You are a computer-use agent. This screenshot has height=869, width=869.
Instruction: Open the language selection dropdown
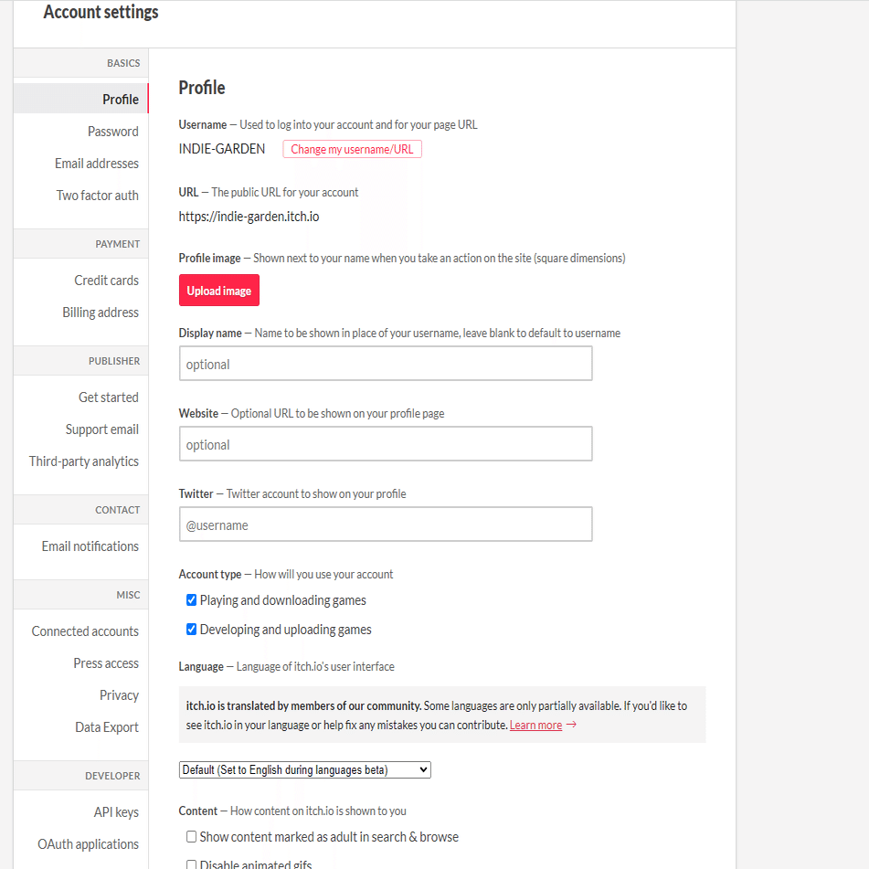coord(304,770)
